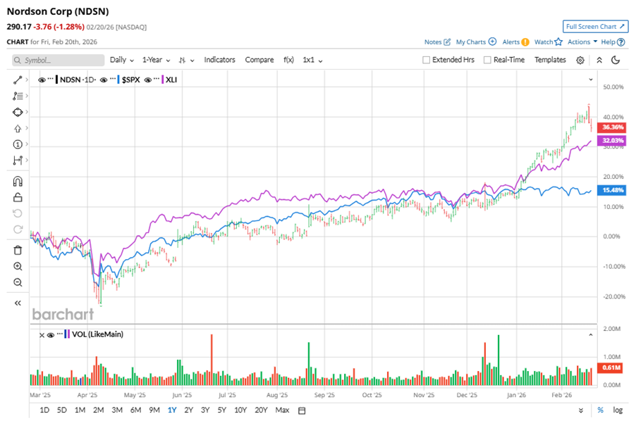
Task: Open the chart settings gear
Action: click(x=580, y=60)
